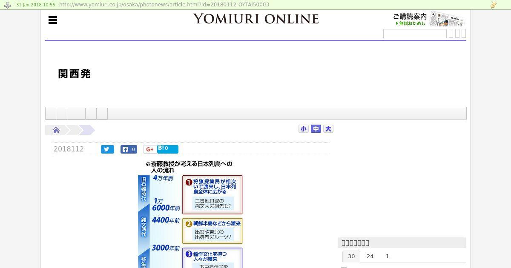Share the article via the Facebook button
The image size is (511, 268).
click(x=129, y=149)
